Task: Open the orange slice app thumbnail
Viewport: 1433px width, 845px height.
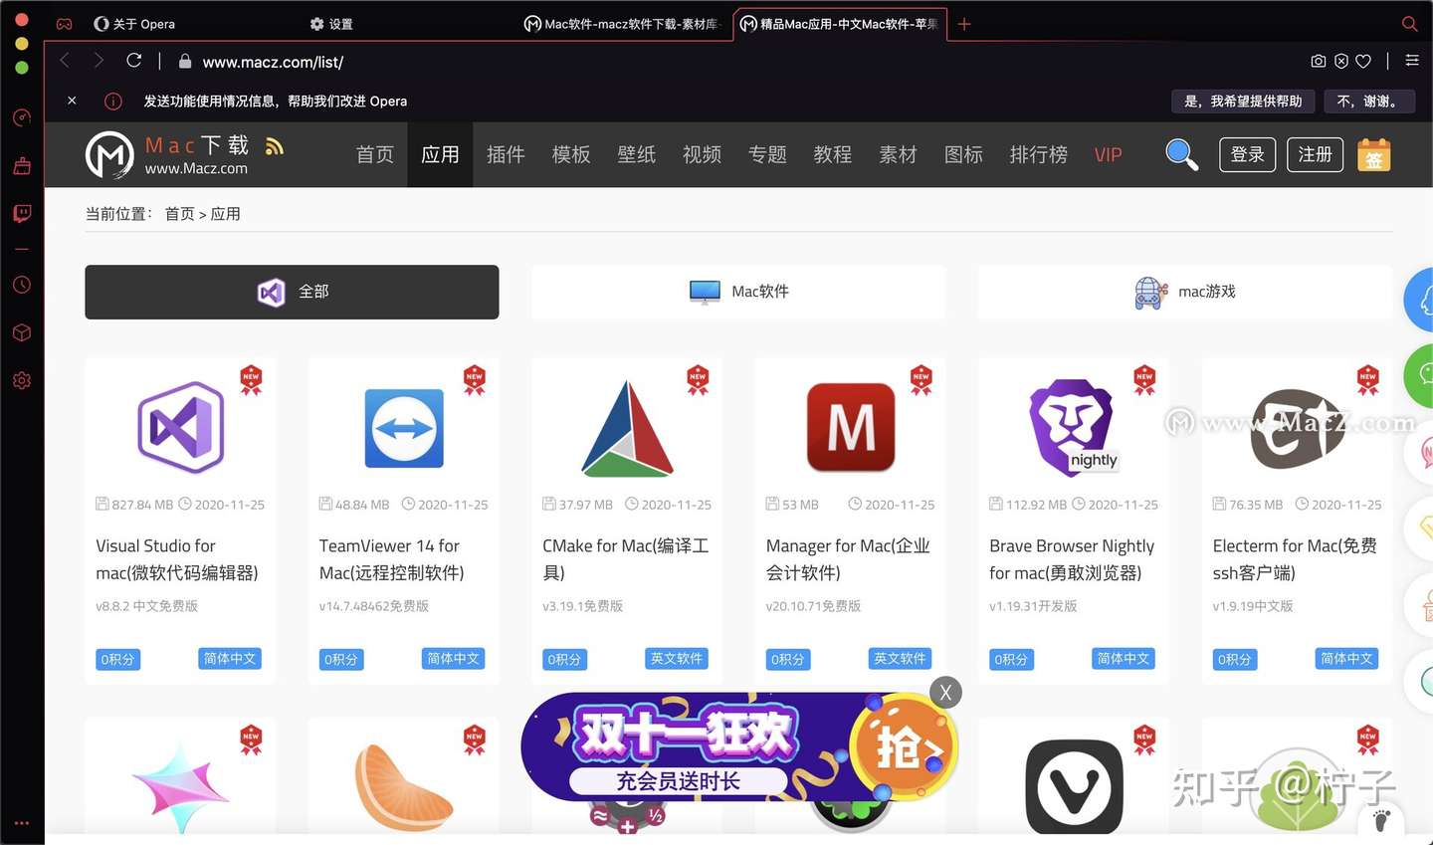Action: (403, 786)
